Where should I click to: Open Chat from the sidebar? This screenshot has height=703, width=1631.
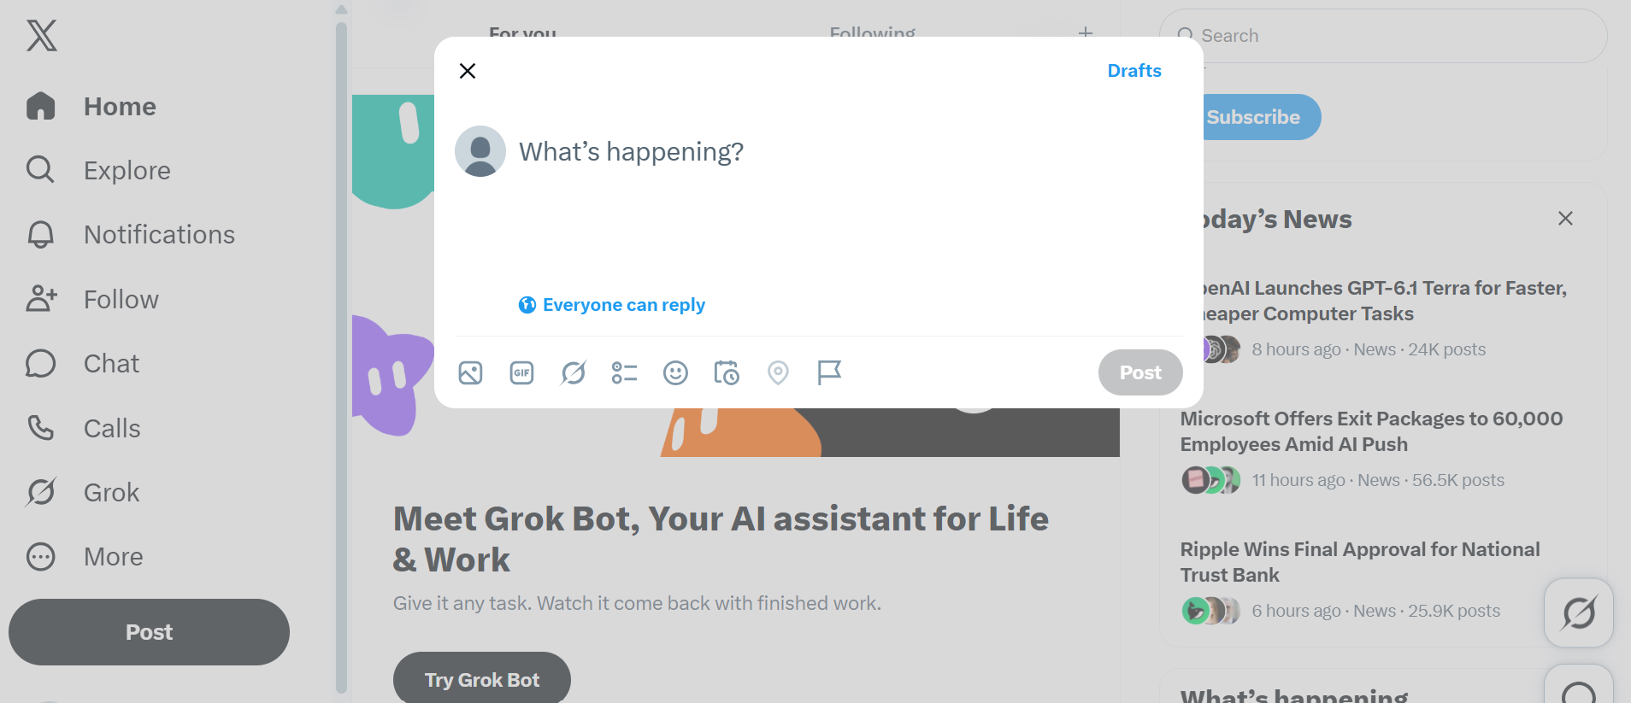click(x=83, y=364)
